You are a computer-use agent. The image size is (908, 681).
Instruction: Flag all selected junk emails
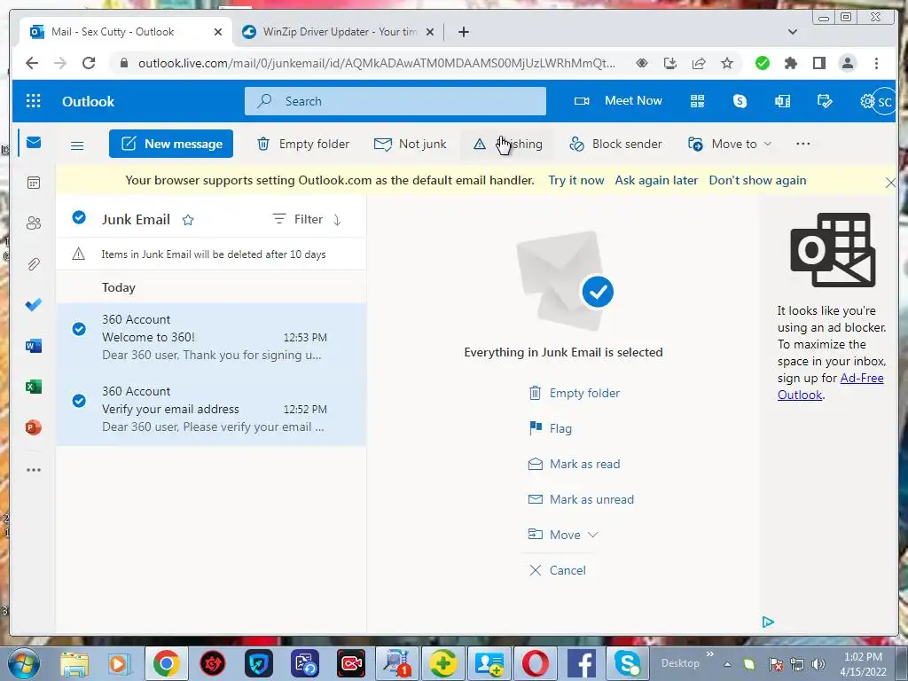pyautogui.click(x=550, y=428)
